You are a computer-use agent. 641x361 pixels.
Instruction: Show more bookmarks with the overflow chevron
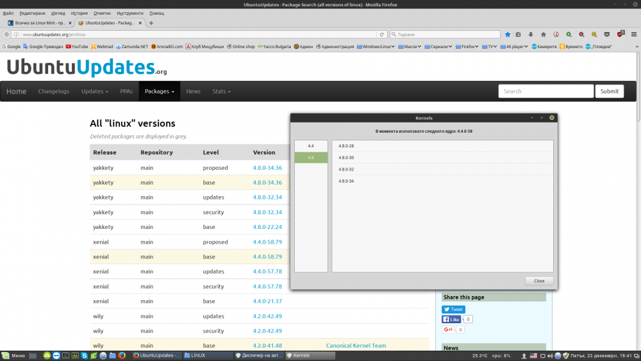tap(637, 47)
